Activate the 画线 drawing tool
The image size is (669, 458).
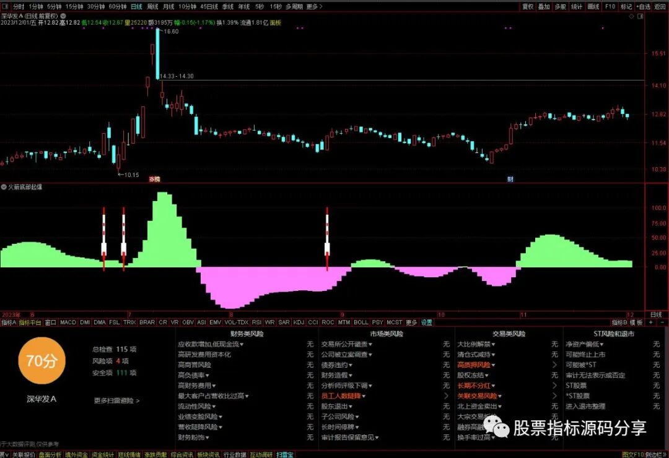click(593, 7)
